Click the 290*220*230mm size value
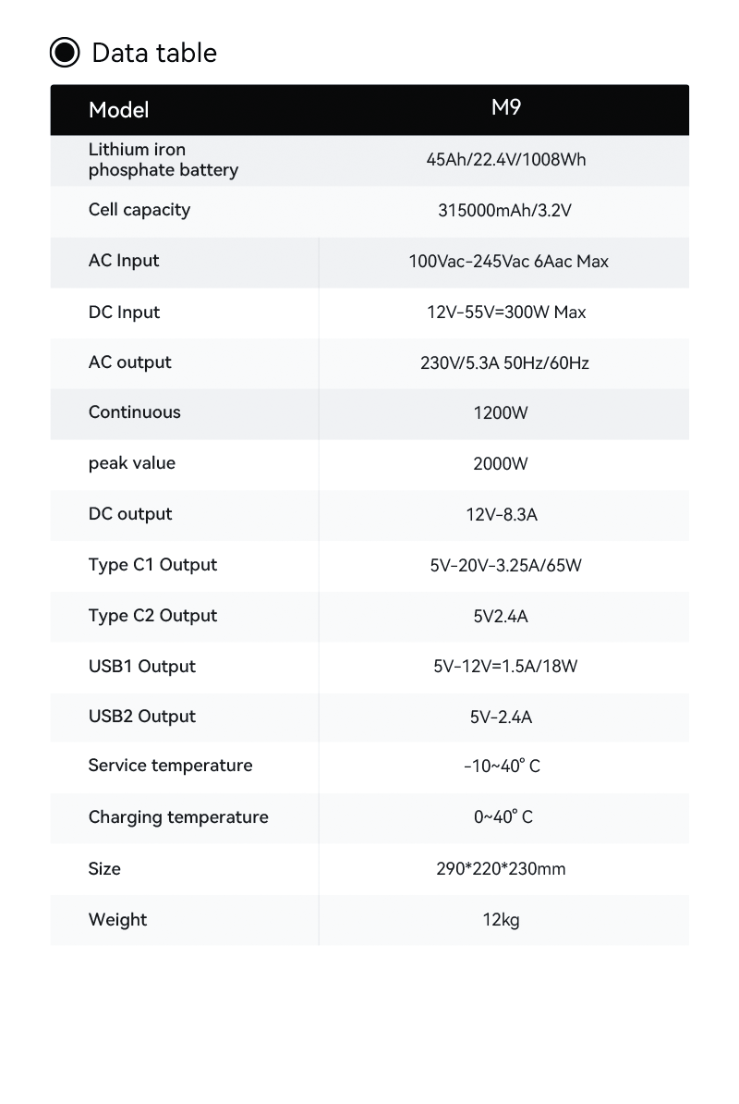 click(x=501, y=869)
